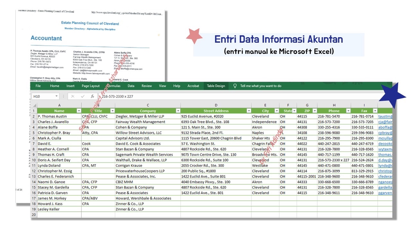This screenshot has height=231, width=411.
Task: Select cell Fairway Wealth Management
Action: 148,122
